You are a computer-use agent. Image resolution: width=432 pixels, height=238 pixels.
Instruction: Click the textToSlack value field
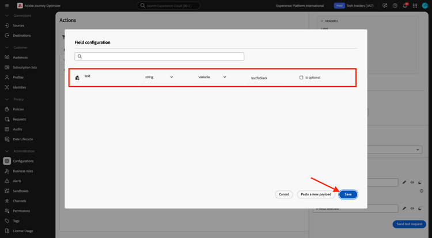pos(266,78)
